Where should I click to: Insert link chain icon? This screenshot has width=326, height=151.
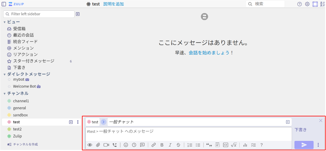[x=154, y=145]
